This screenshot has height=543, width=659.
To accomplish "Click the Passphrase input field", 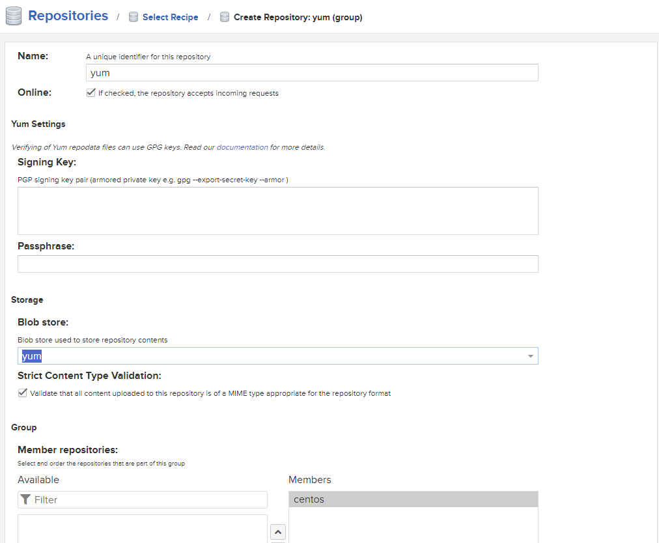I will (x=277, y=264).
